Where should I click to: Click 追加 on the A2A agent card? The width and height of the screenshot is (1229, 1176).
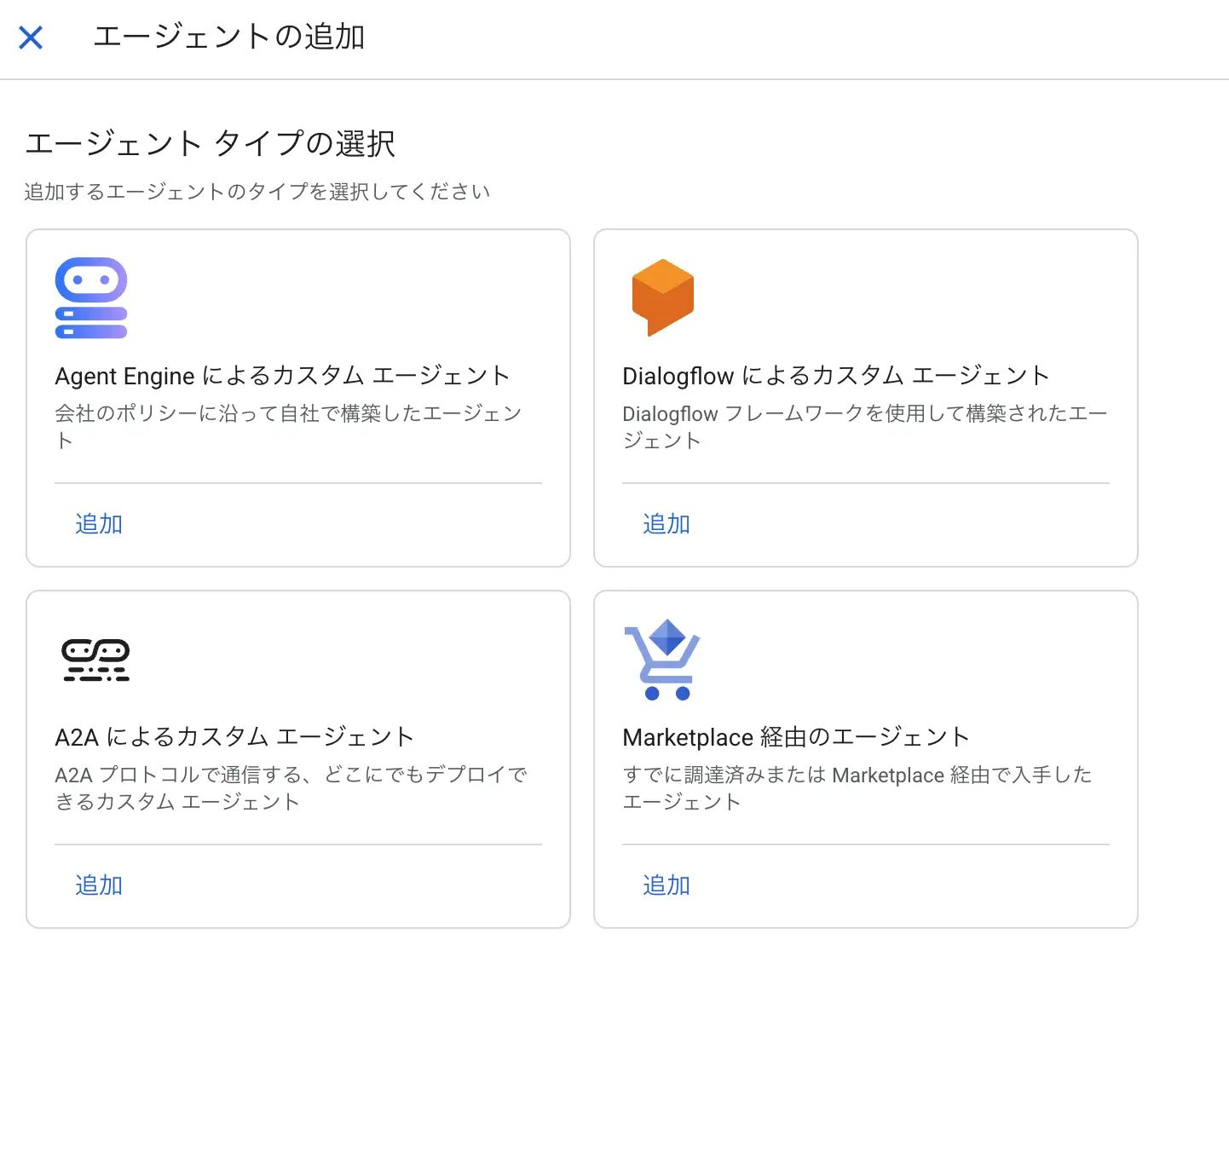98,885
